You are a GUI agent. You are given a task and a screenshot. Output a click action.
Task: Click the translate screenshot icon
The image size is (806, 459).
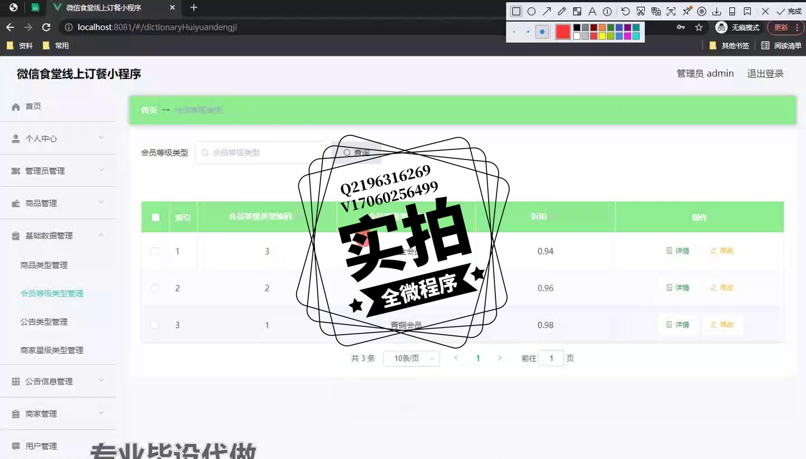(x=656, y=11)
